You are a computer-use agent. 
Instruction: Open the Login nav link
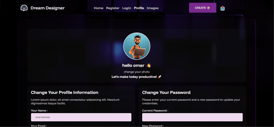(127, 8)
